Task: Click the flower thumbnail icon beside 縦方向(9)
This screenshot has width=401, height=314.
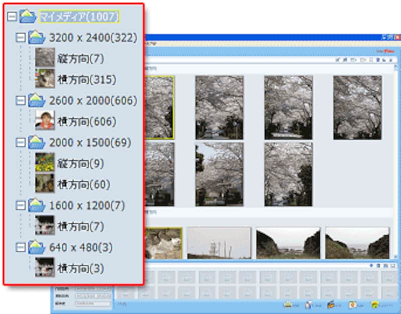Action: point(45,163)
